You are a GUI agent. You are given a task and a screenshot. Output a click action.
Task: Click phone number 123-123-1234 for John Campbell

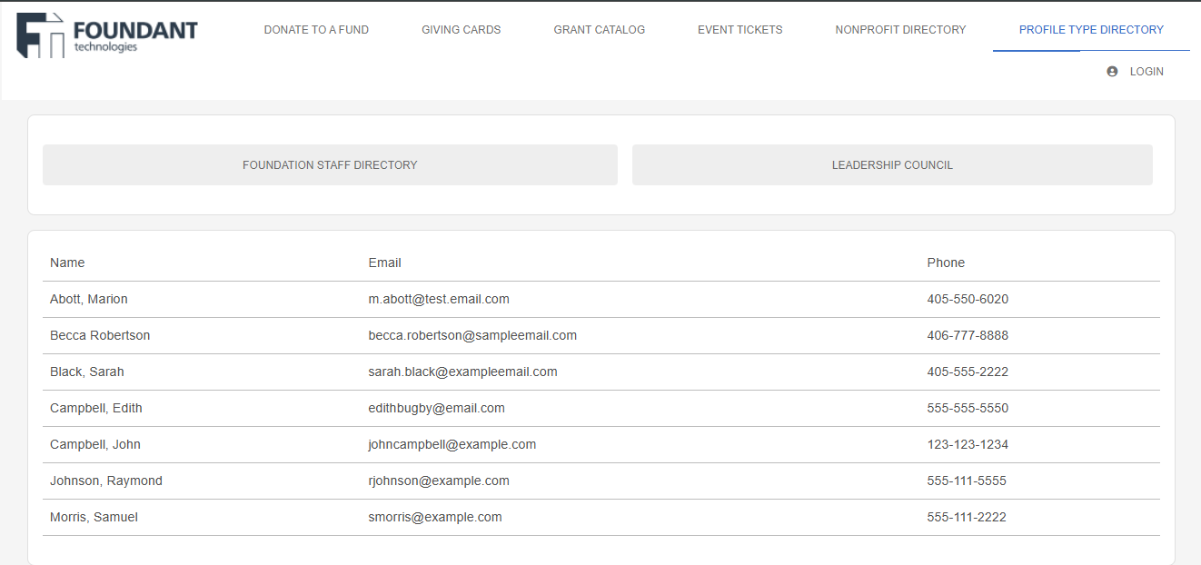967,444
